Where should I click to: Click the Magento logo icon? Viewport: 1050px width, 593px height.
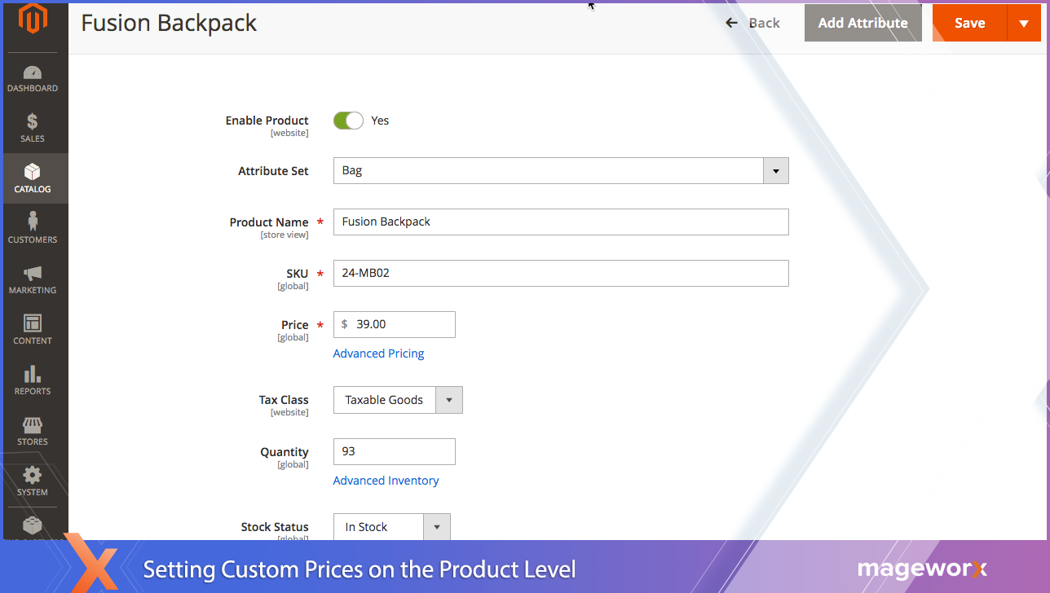33,20
